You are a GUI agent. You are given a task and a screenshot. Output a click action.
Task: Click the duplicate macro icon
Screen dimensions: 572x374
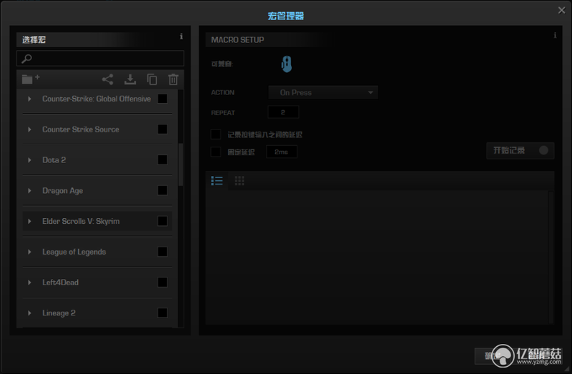coord(152,79)
